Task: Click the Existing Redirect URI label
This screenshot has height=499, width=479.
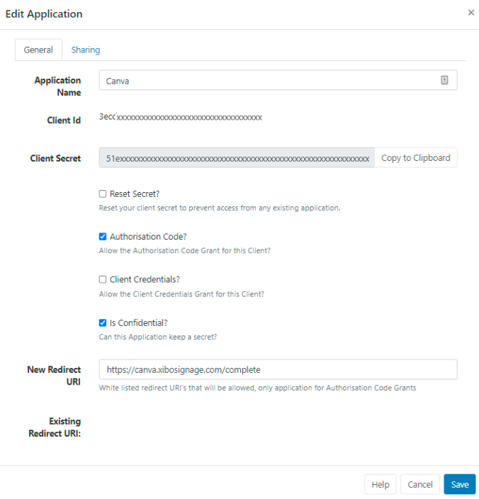Action: coord(55,427)
